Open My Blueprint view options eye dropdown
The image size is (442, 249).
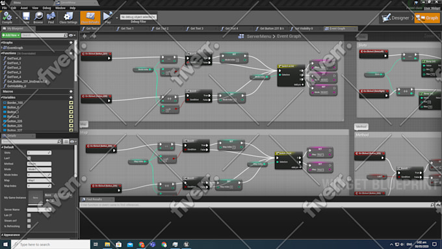pyautogui.click(x=72, y=35)
